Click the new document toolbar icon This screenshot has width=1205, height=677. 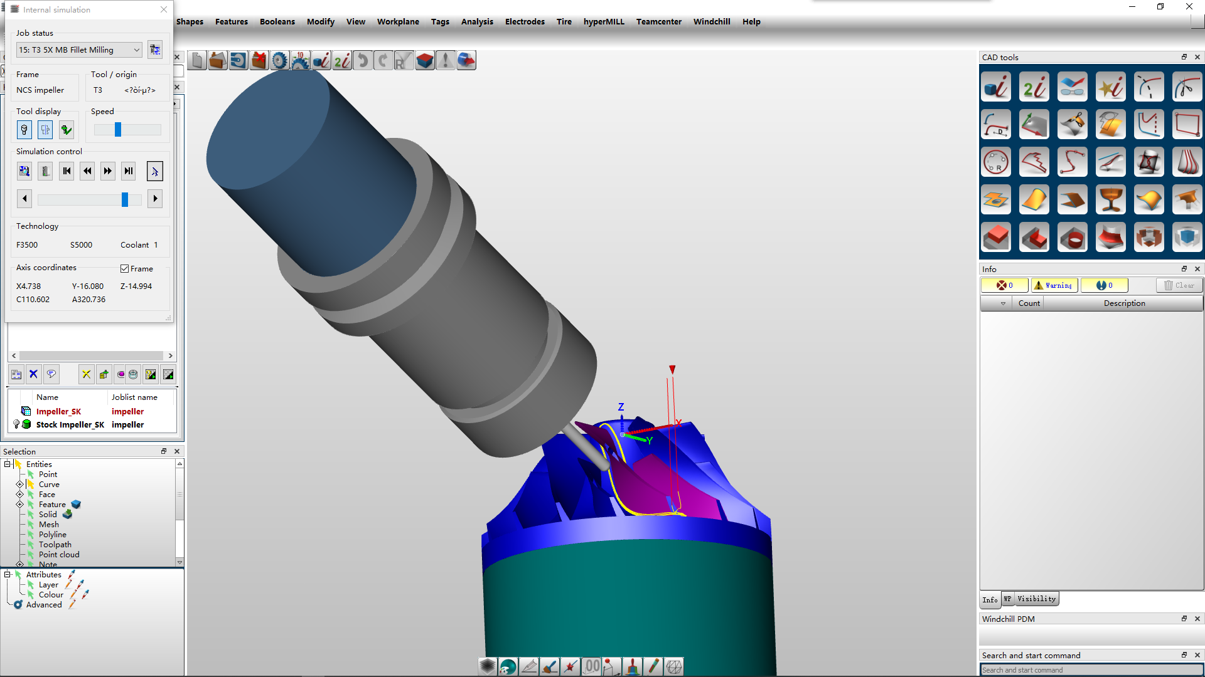pyautogui.click(x=197, y=60)
